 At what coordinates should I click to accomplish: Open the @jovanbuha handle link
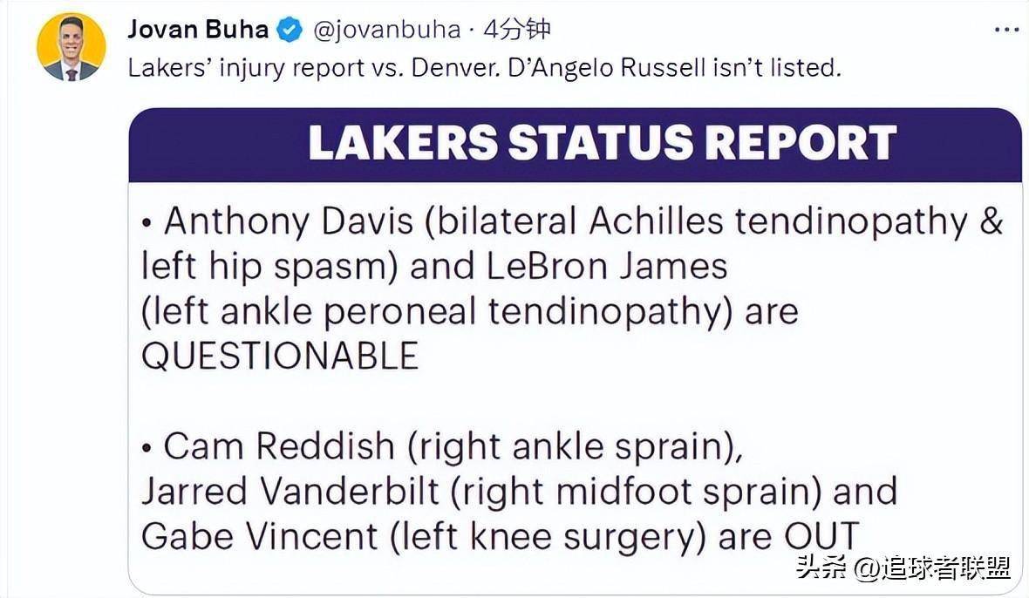386,31
